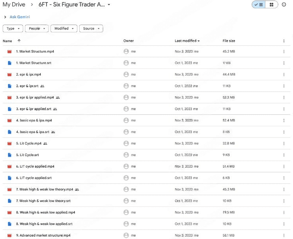
Task: Open the Ask Gemini link
Action: [x=20, y=17]
